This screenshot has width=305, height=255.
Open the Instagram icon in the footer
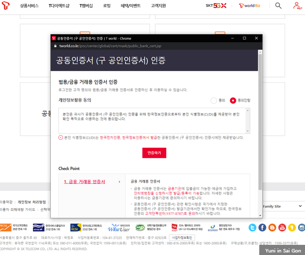point(301,228)
